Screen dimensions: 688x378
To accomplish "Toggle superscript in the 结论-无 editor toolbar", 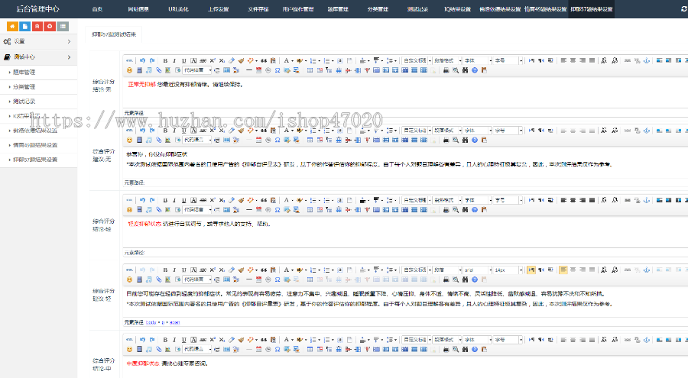I will pos(213,60).
